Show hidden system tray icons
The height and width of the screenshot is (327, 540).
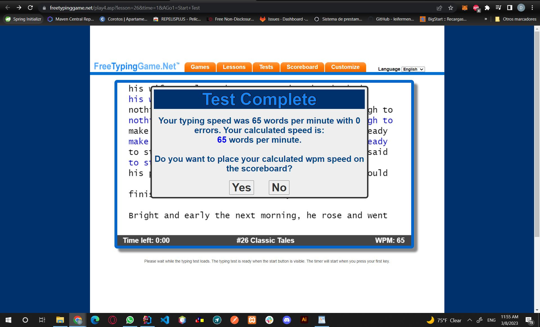tap(469, 320)
